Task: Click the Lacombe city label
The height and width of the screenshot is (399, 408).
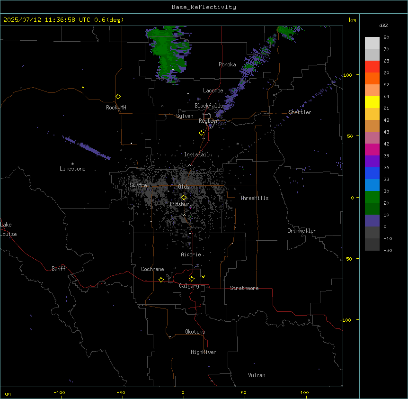Action: tap(213, 91)
